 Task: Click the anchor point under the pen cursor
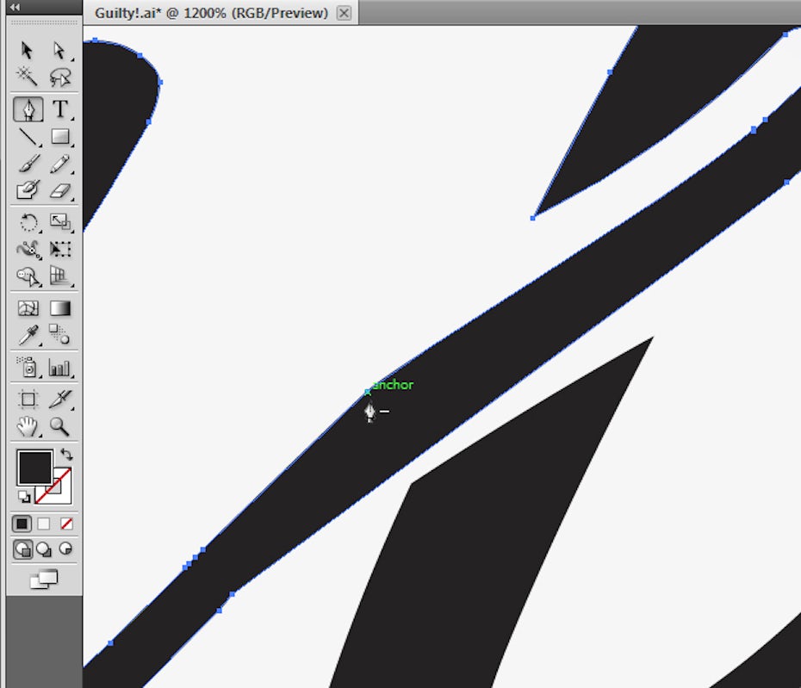[x=368, y=393]
